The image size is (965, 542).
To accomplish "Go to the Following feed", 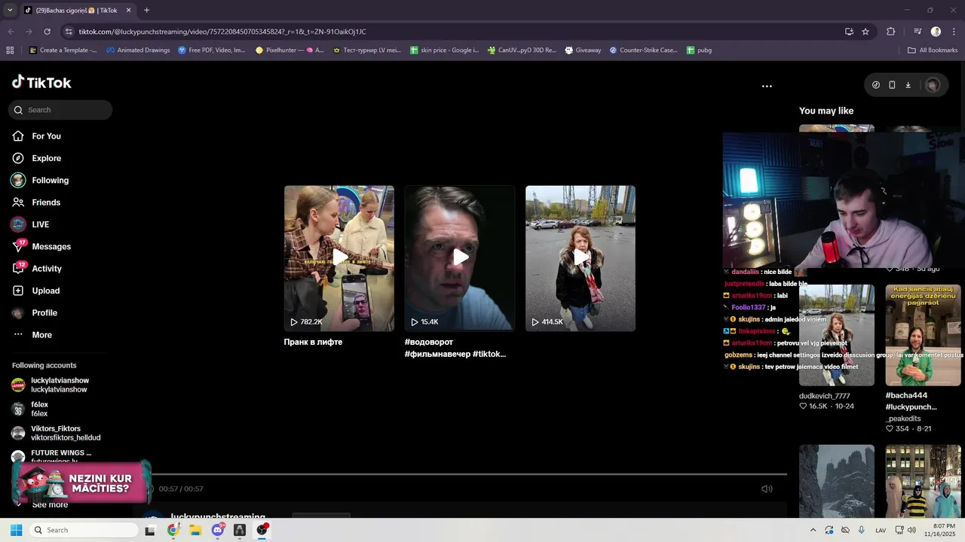I will tap(50, 181).
